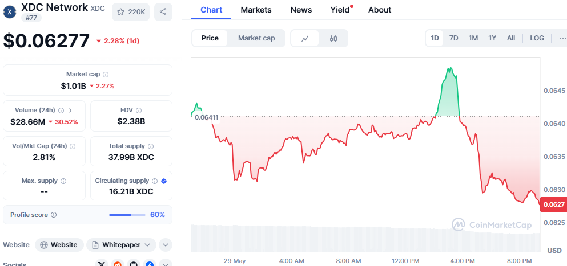Click the 0.06411 opening price label on chart
This screenshot has height=266, width=567.
tap(206, 117)
